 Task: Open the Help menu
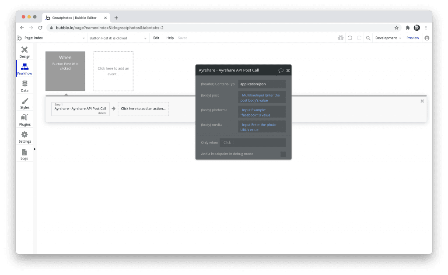[x=170, y=38]
